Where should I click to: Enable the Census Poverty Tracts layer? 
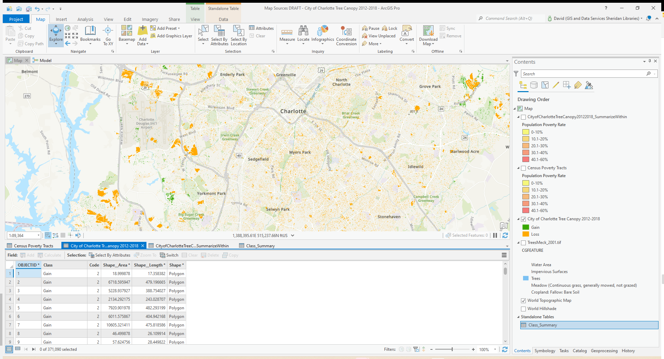[x=523, y=168]
